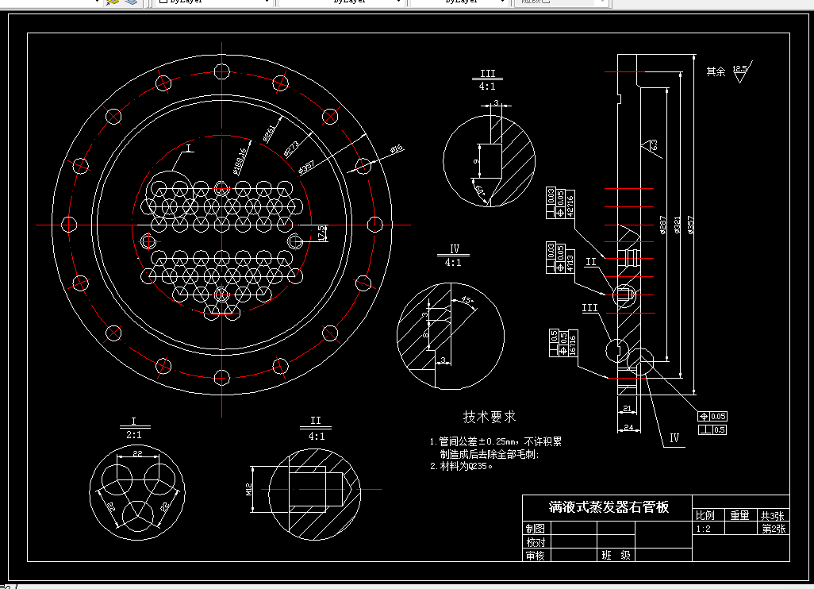This screenshot has width=814, height=589.
Task: Click the note line 1.管间公差±0.25mm
Action: [x=495, y=441]
